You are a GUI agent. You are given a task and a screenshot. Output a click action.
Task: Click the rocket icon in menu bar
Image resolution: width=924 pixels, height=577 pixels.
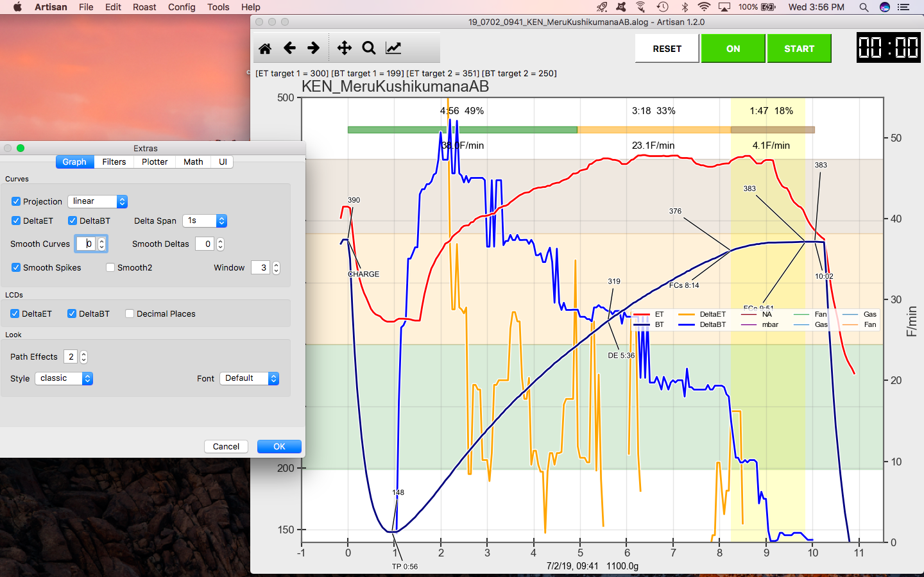601,7
